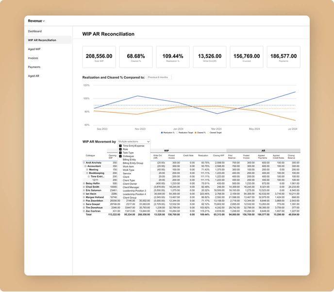Expand the Meeting task row
Viewport: 334px width, 292px height.
pyautogui.click(x=87, y=170)
